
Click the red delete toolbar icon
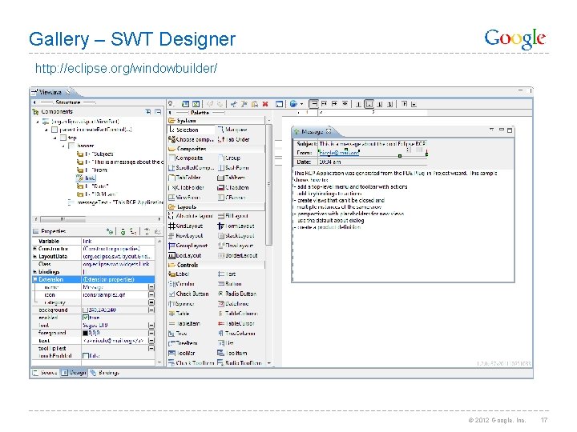coord(265,104)
